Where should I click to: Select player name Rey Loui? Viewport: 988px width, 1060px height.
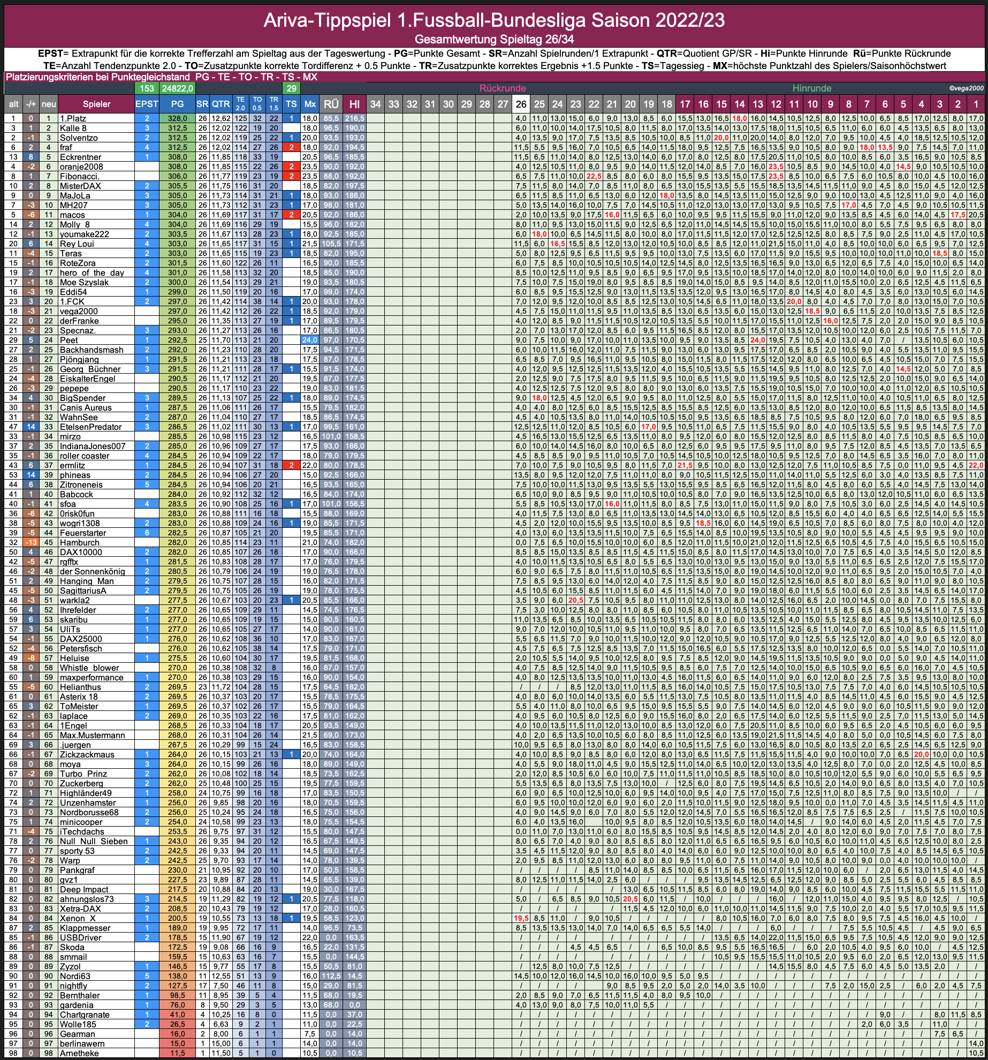coord(77,244)
